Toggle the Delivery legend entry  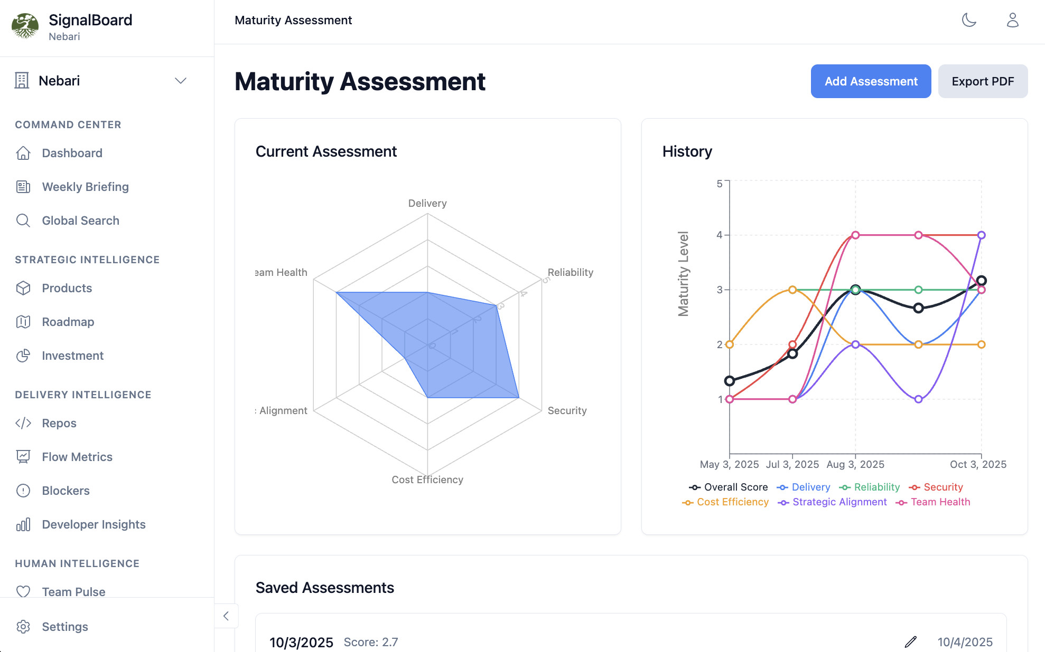point(804,487)
